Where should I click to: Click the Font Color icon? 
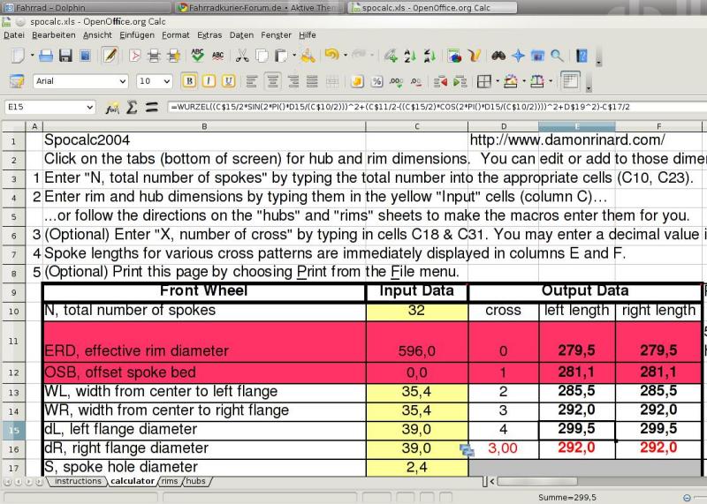(537, 81)
